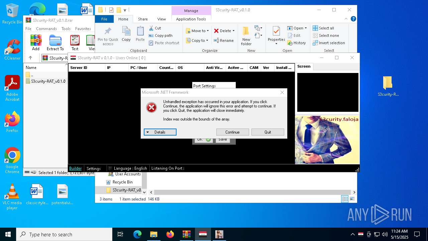Click Select none in the ribbon
Image resolution: width=428 pixels, height=241 pixels.
click(326, 35)
